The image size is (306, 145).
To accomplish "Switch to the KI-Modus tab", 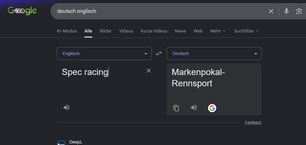I will coord(67,31).
